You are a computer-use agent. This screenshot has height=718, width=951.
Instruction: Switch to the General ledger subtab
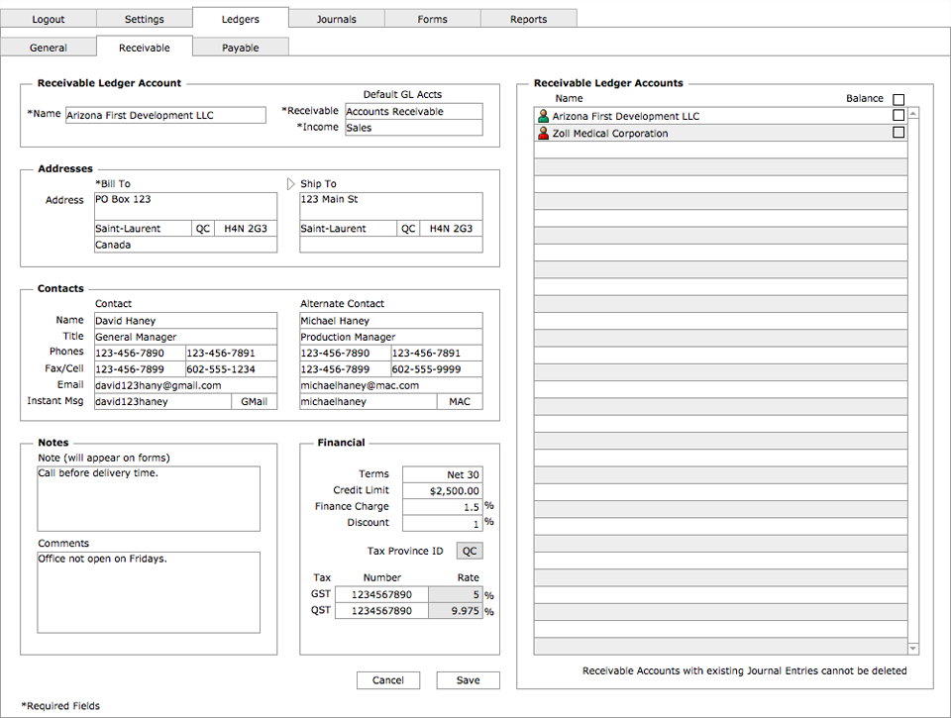tap(48, 48)
